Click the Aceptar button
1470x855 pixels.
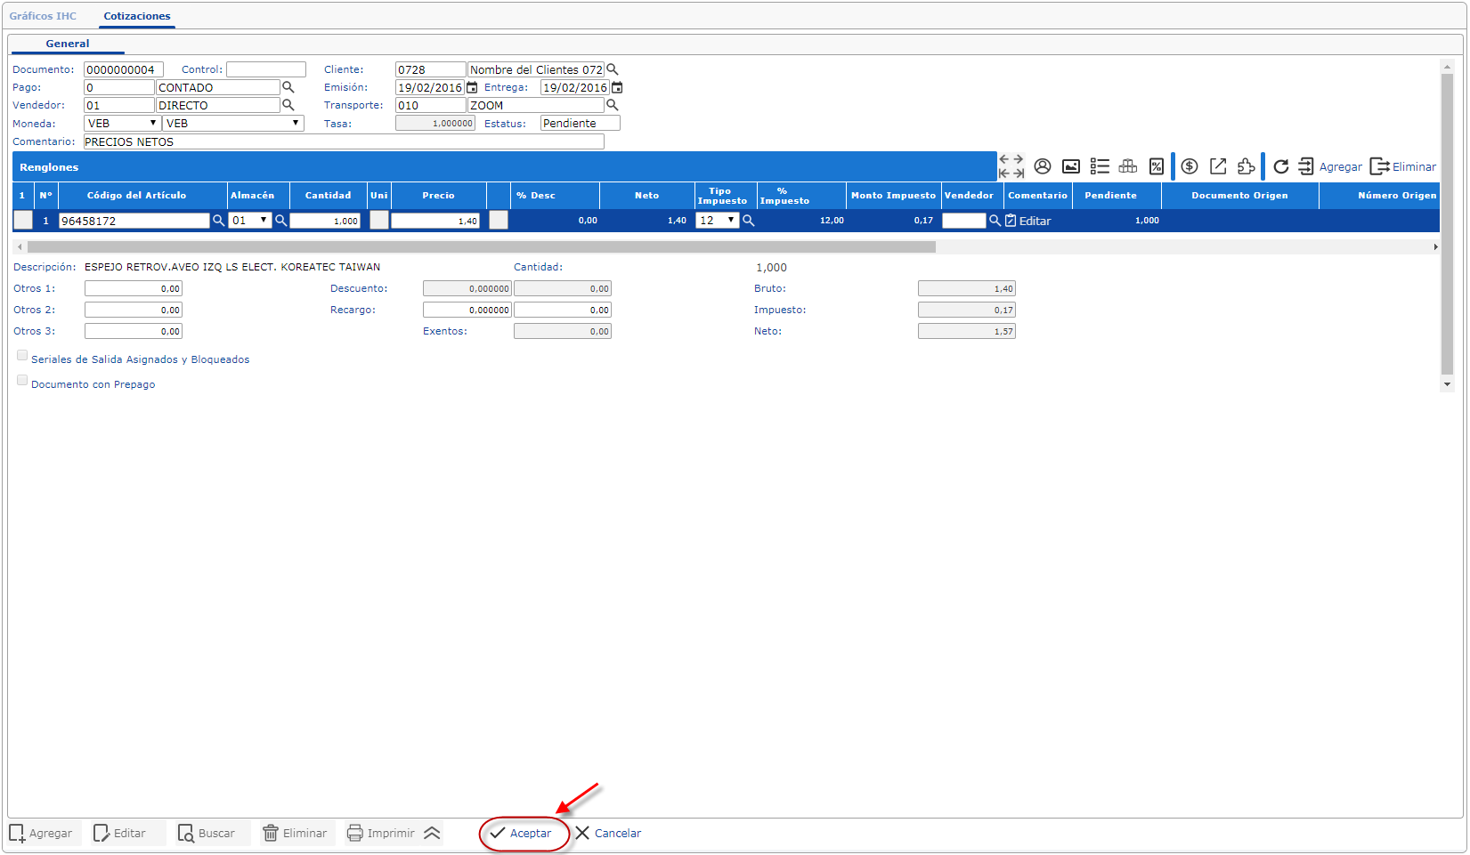tap(522, 834)
